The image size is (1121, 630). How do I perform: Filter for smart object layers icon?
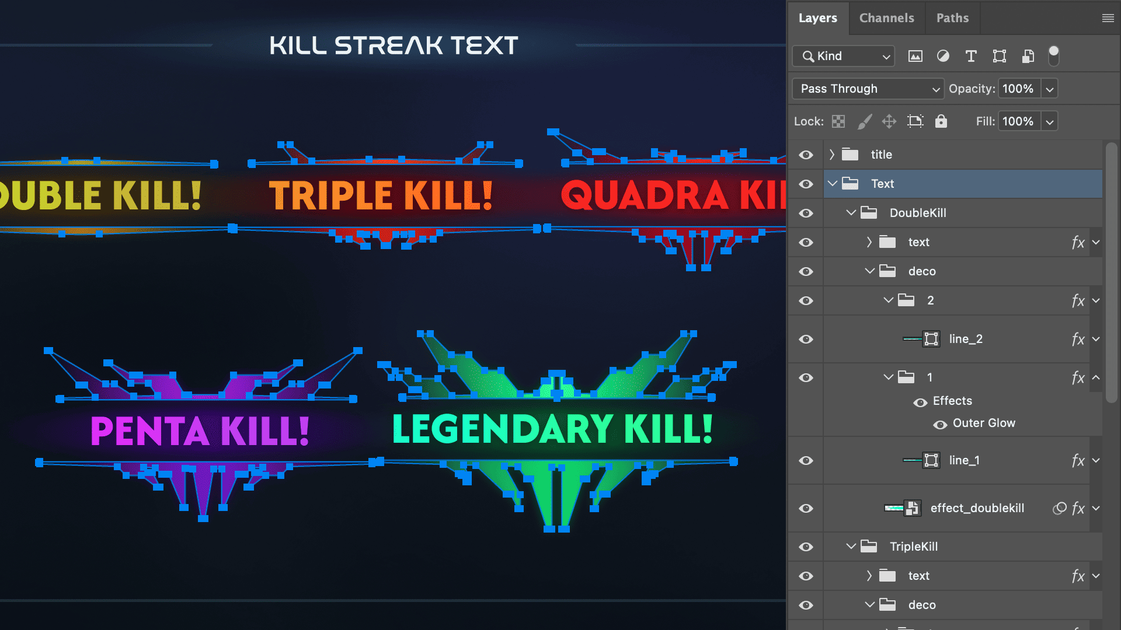(x=1028, y=56)
